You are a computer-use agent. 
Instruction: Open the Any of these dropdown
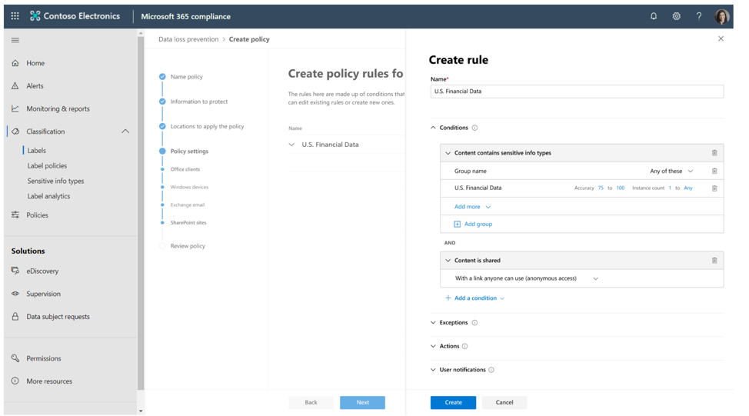point(672,171)
